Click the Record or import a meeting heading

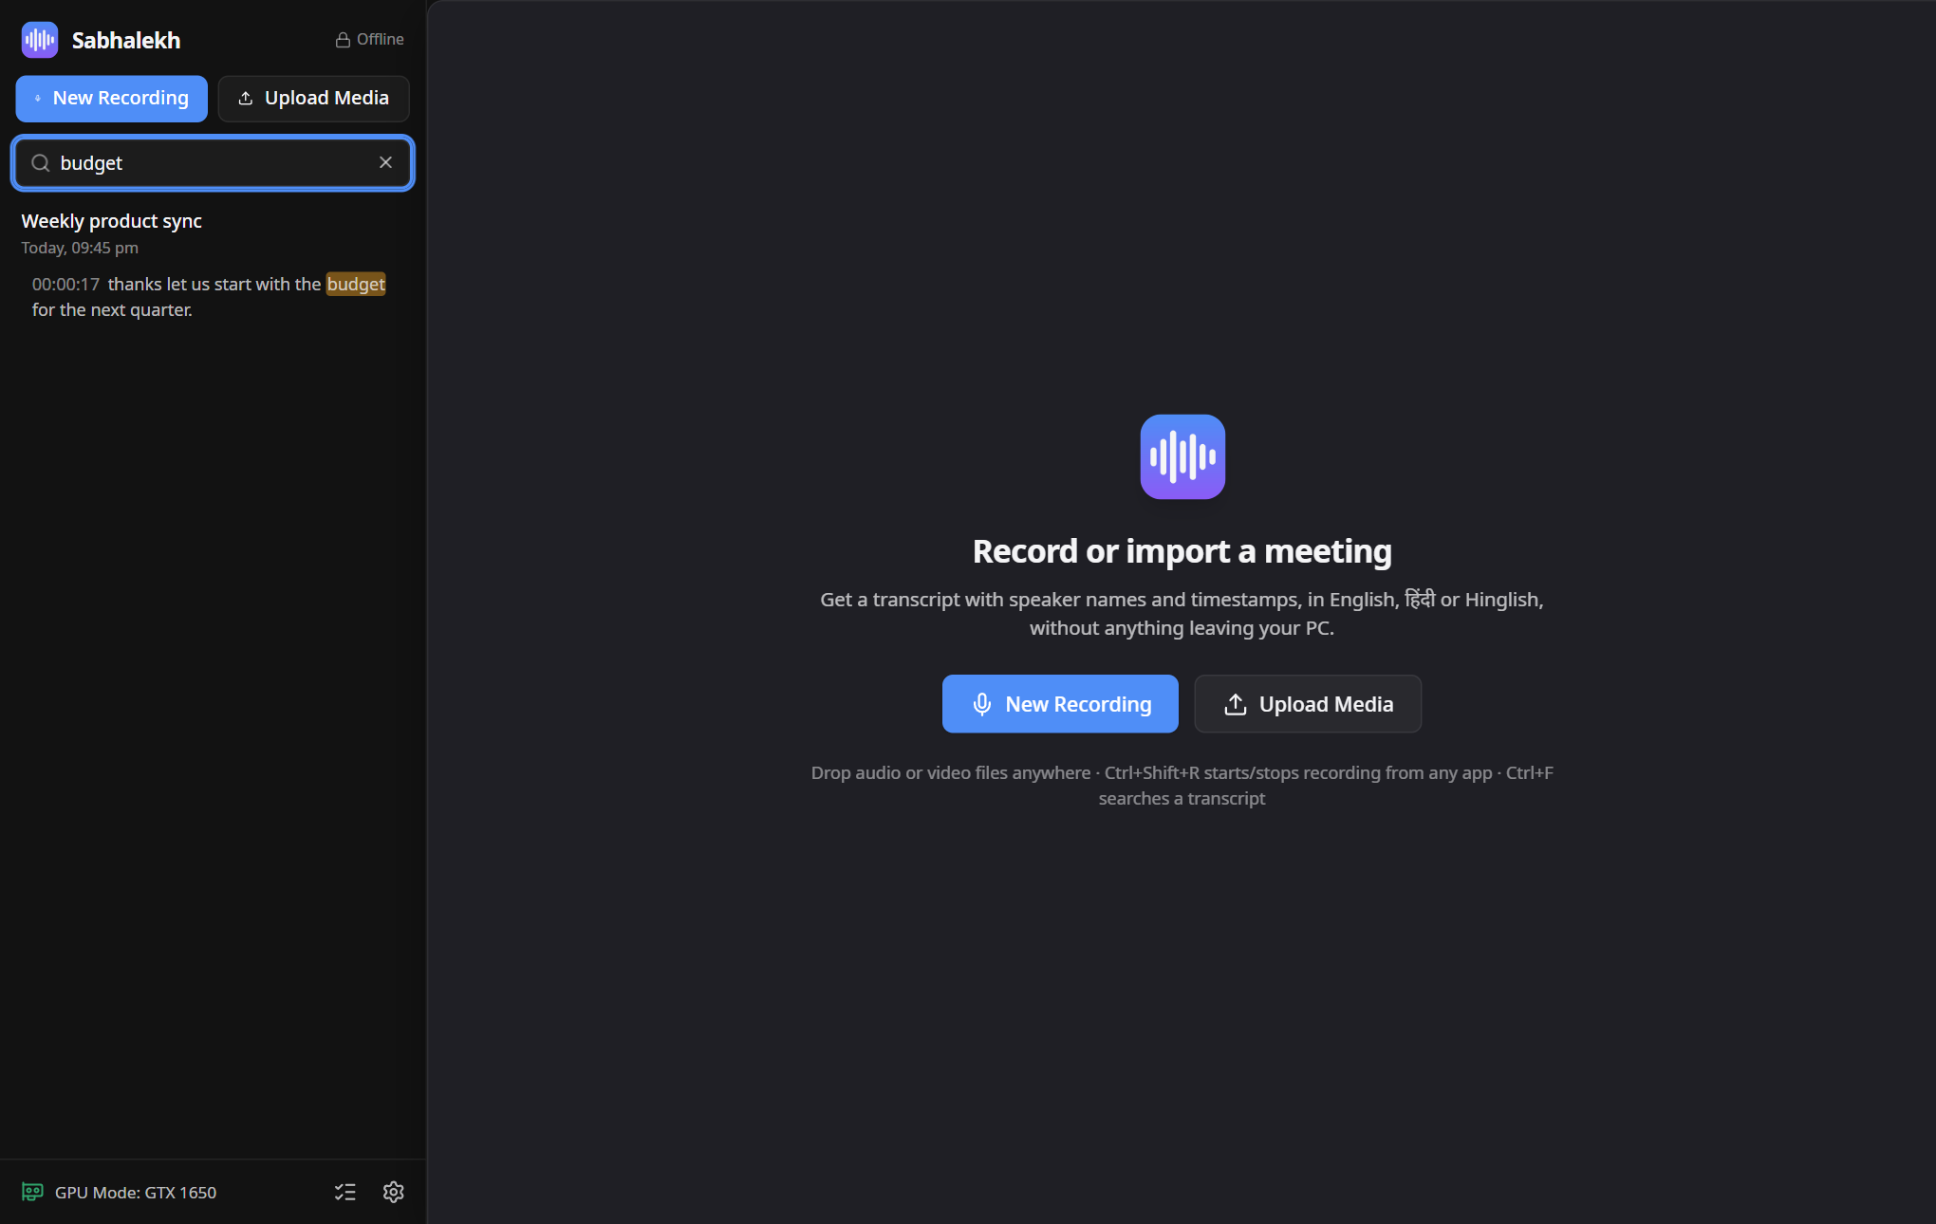point(1182,551)
